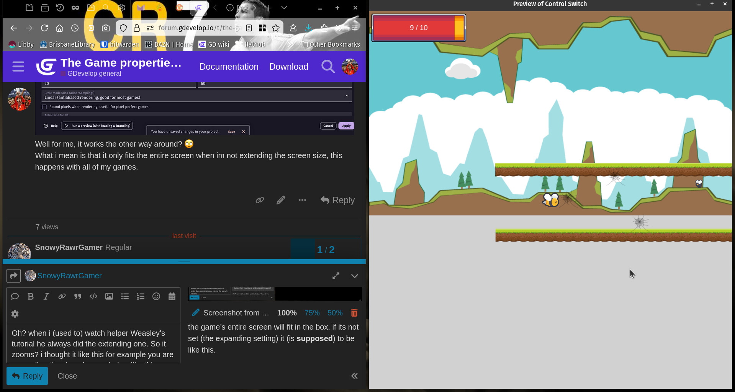Viewport: 735px width, 392px height.
Task: Toggle composer fullscreen mode
Action: [x=336, y=276]
